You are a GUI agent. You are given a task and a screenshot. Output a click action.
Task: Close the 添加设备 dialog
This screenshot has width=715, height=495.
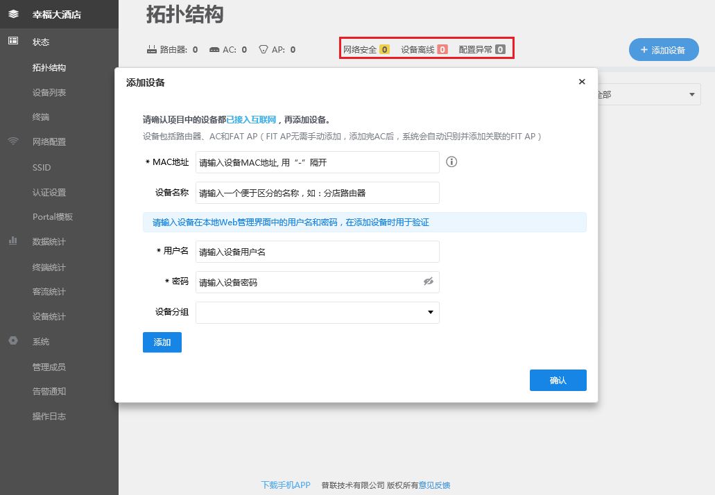(x=582, y=82)
